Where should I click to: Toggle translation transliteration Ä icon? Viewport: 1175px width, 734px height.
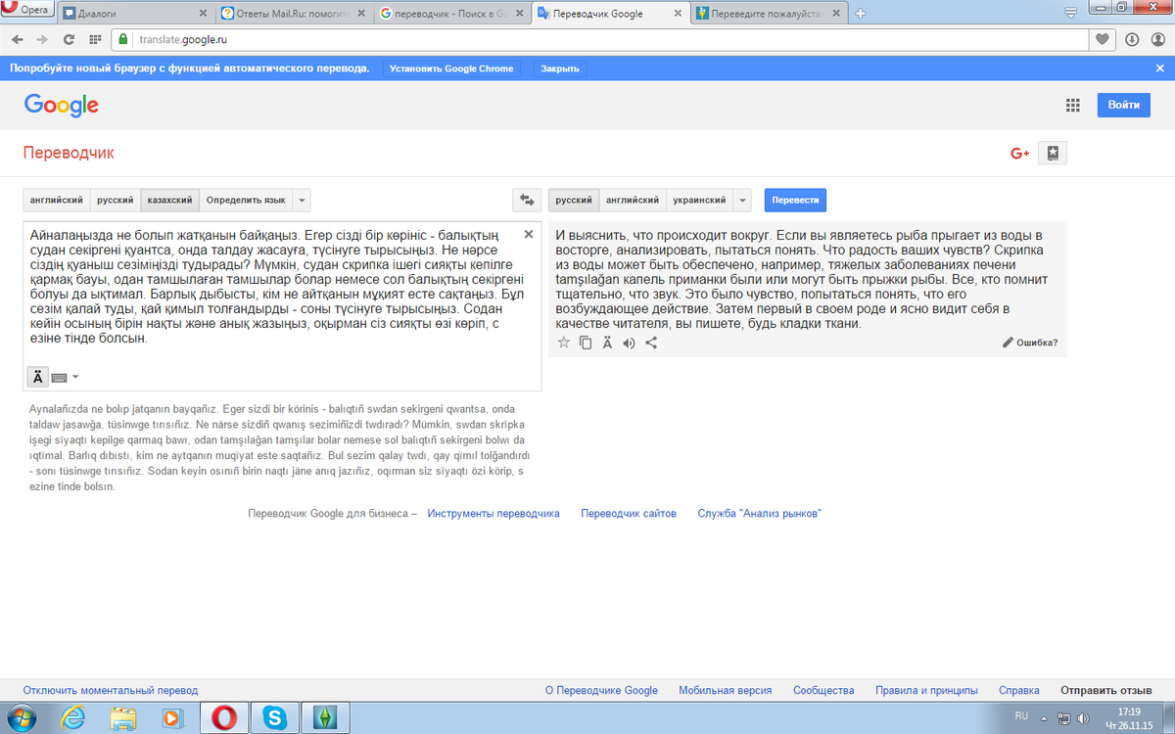pos(607,343)
